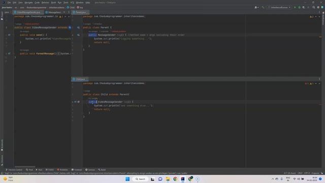The image size is (325, 183).
Task: Click the green Run button
Action: (x=295, y=7)
